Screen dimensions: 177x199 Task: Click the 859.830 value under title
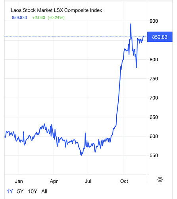tap(19, 18)
